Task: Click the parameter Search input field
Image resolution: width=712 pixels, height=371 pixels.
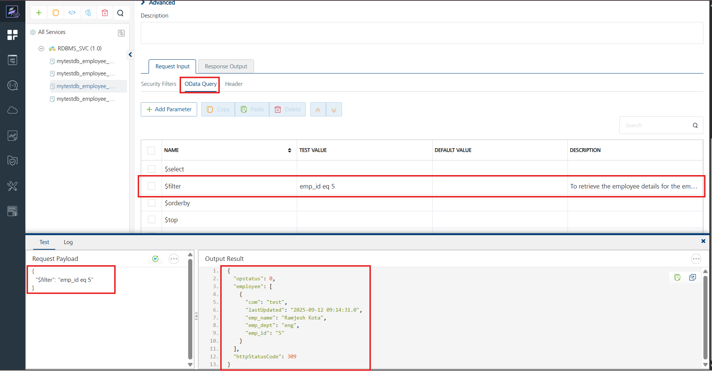Action: coord(655,125)
